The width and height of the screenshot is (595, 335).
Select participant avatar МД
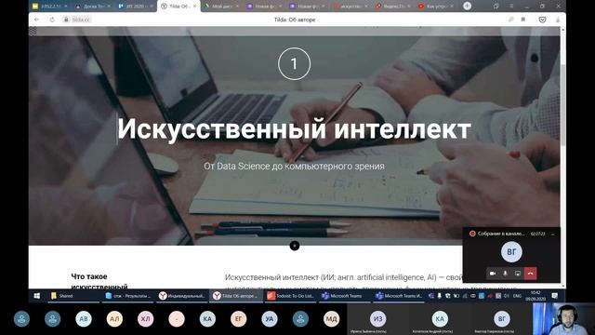click(x=331, y=318)
